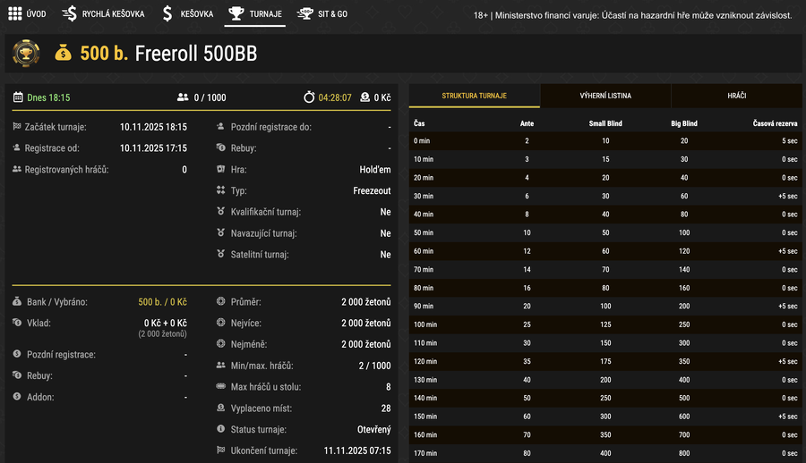Open the Hráči tab

[737, 96]
